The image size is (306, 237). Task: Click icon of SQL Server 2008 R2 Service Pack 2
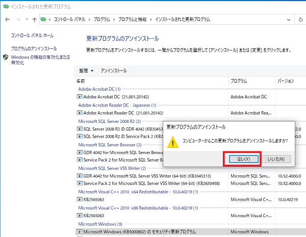pos(80,137)
